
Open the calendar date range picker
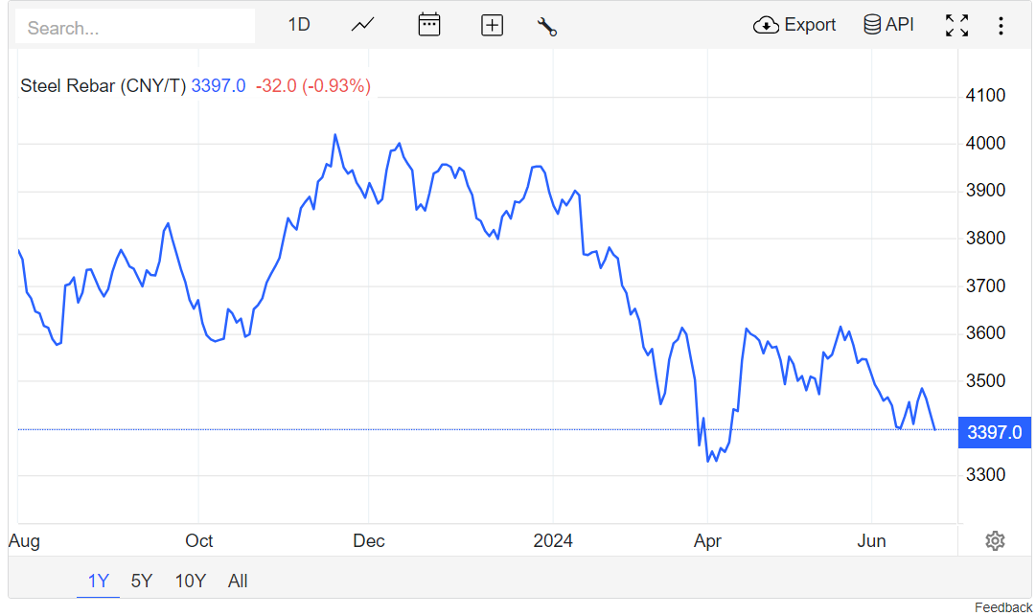(x=429, y=25)
